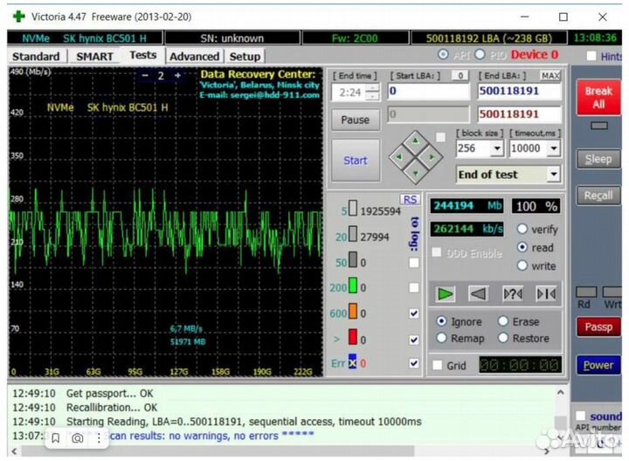The height and width of the screenshot is (461, 629).
Task: Click the butterfly seek test icon
Action: pyautogui.click(x=545, y=294)
